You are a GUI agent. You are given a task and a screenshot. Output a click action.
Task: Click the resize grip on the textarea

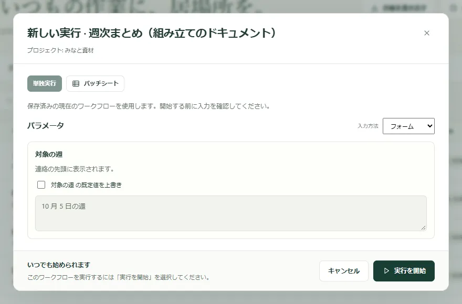click(423, 227)
